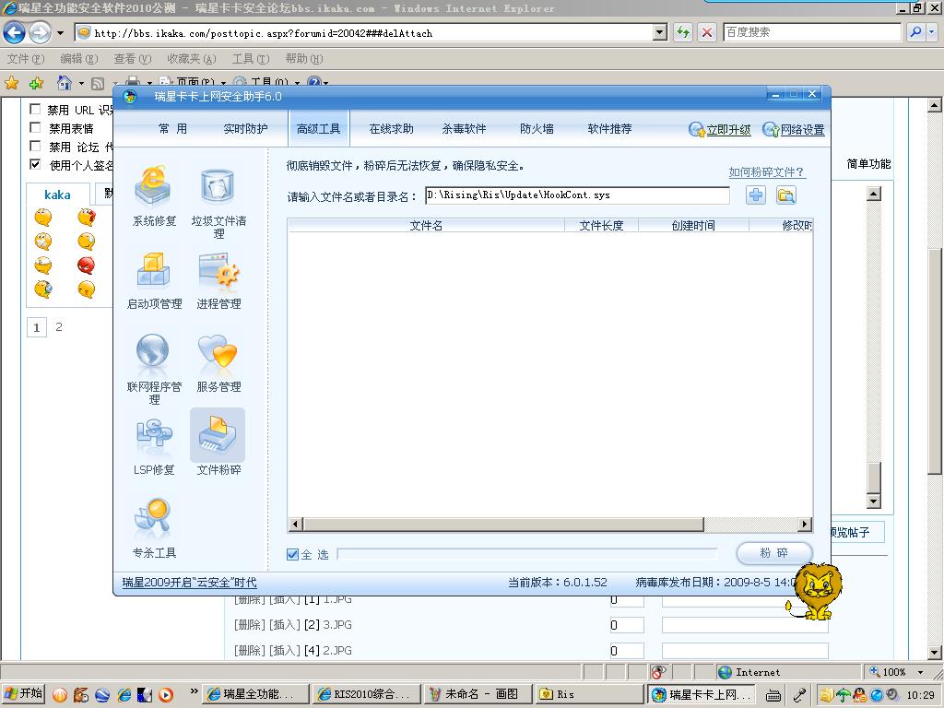Switch to the 防火墙 tab
Image resolution: width=944 pixels, height=708 pixels.
coord(537,129)
